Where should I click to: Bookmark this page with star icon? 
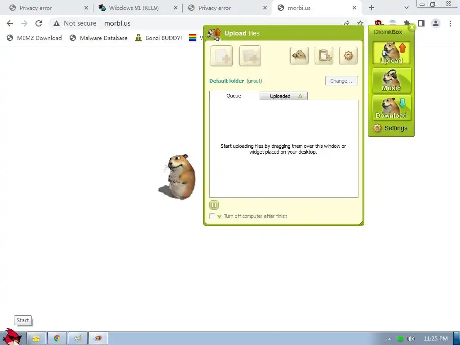(x=360, y=23)
